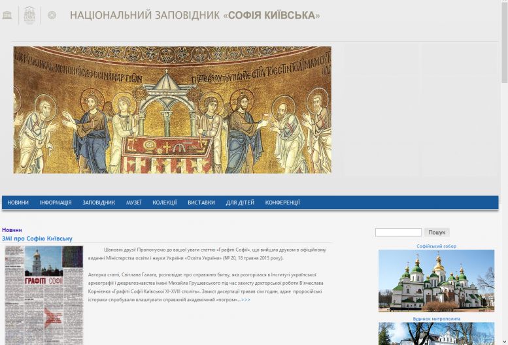Open the ВИСТАВКИ menu item
The width and height of the screenshot is (508, 345).
click(x=201, y=203)
